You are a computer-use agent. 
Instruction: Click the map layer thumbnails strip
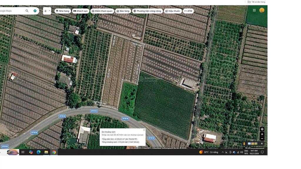click(x=252, y=144)
